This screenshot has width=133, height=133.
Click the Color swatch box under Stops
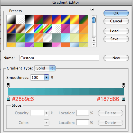pos(37,123)
